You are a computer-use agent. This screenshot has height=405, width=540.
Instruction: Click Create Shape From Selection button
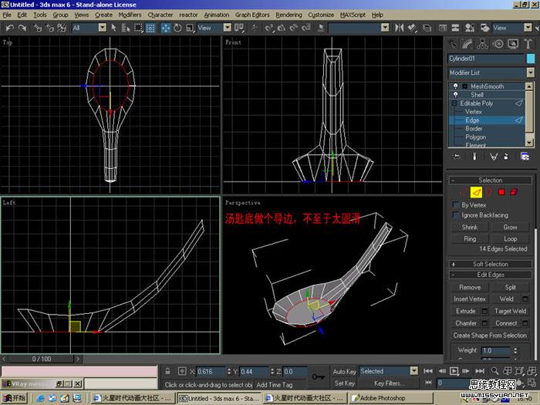[490, 335]
